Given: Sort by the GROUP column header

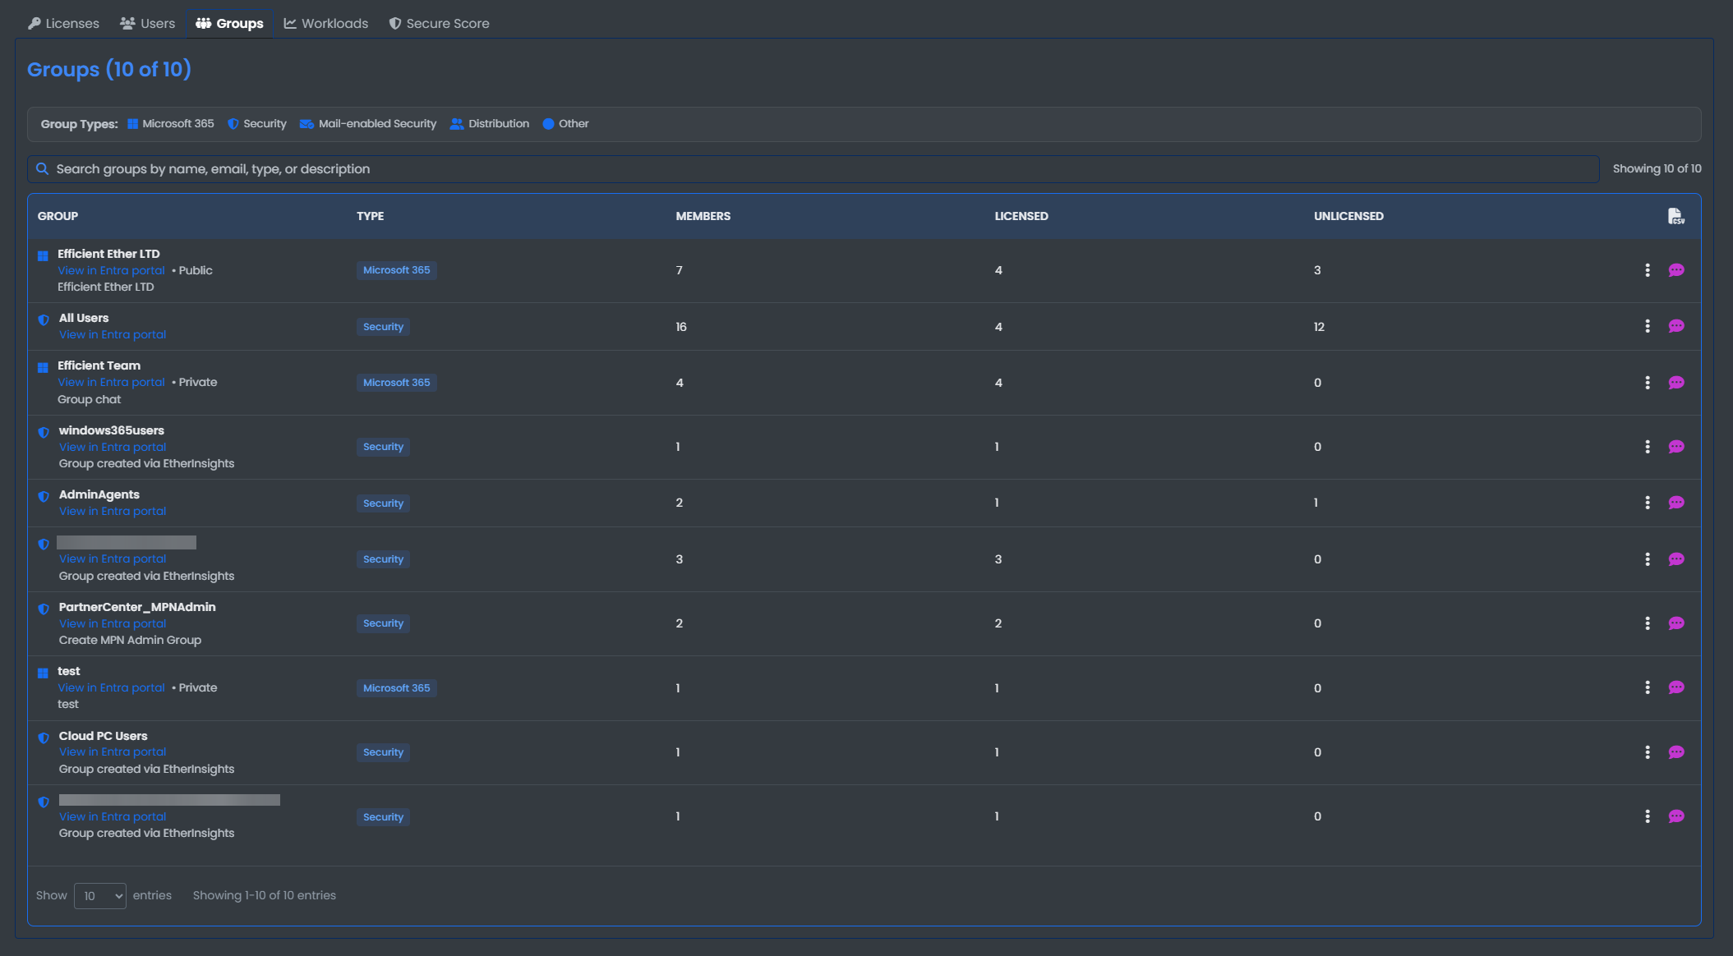Looking at the screenshot, I should (58, 216).
